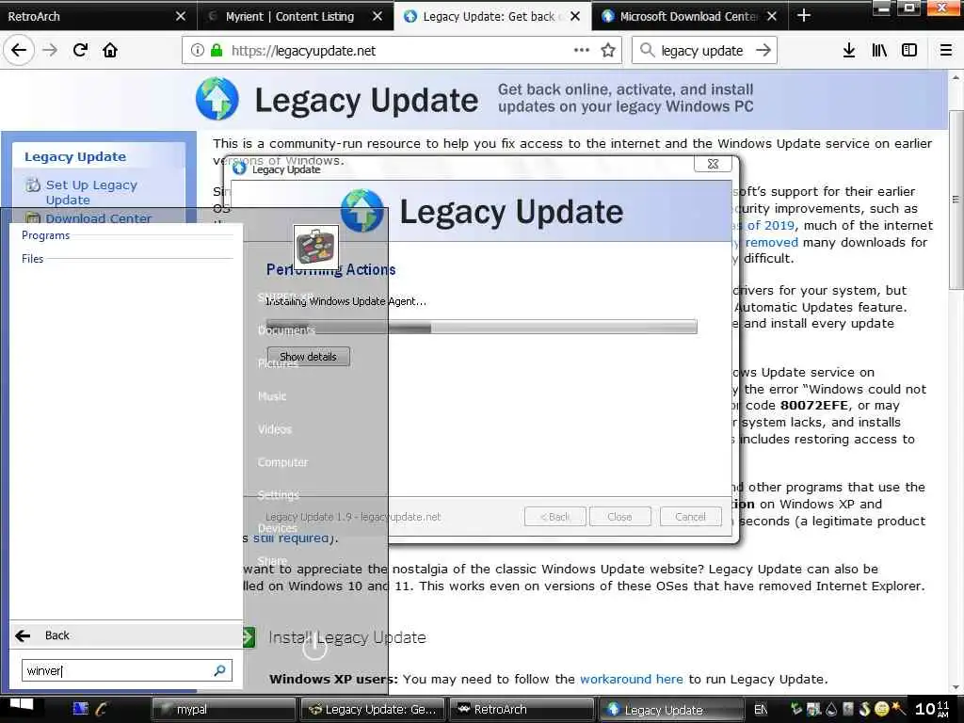Open Music in the start menu
964x723 pixels.
point(272,396)
